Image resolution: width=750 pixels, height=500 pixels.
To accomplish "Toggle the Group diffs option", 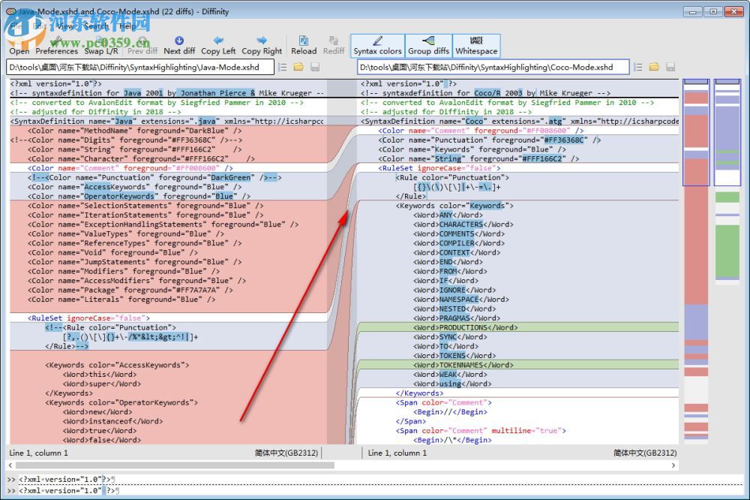I will click(x=428, y=45).
